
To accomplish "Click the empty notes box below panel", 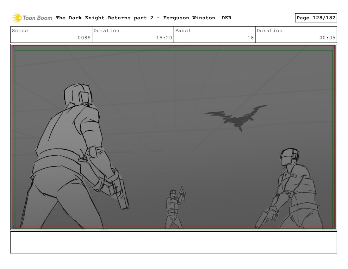I will pos(174,242).
